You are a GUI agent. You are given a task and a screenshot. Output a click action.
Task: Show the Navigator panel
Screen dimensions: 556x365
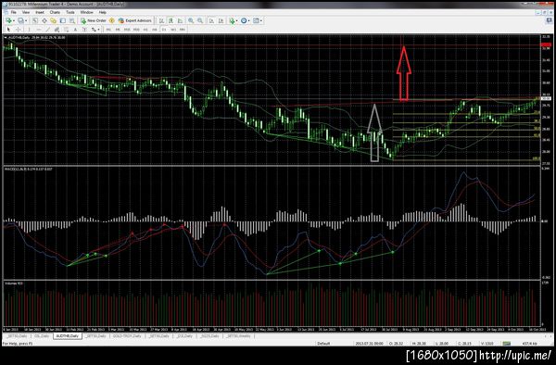pyautogui.click(x=53, y=20)
